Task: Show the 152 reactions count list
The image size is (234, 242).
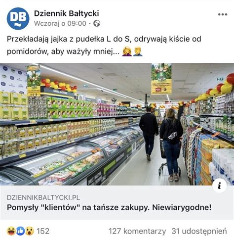Action: click(x=43, y=231)
